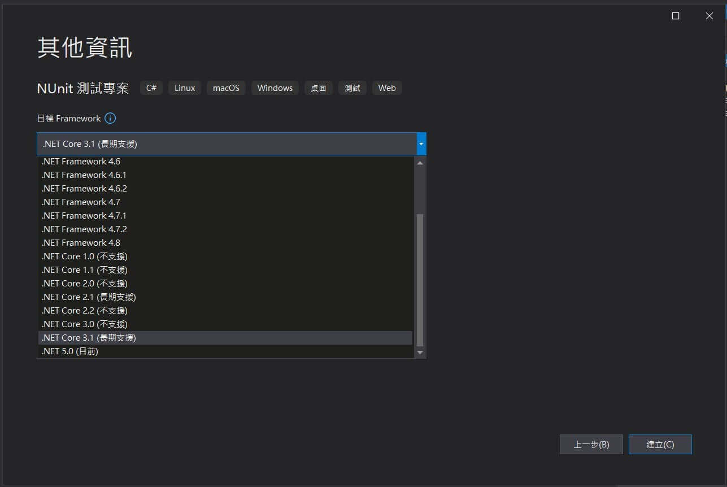Select highlighted .NET Core 3.1 (長期支援) list row
Screen dimensions: 727x487
point(225,338)
